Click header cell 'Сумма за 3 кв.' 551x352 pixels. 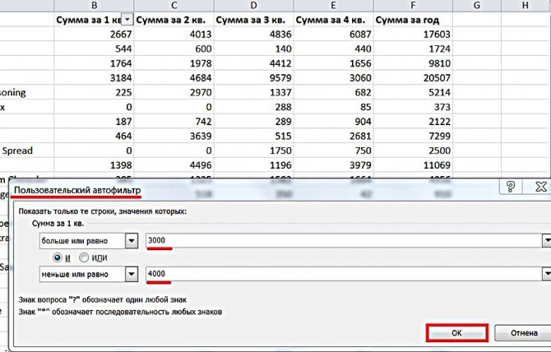tap(253, 20)
